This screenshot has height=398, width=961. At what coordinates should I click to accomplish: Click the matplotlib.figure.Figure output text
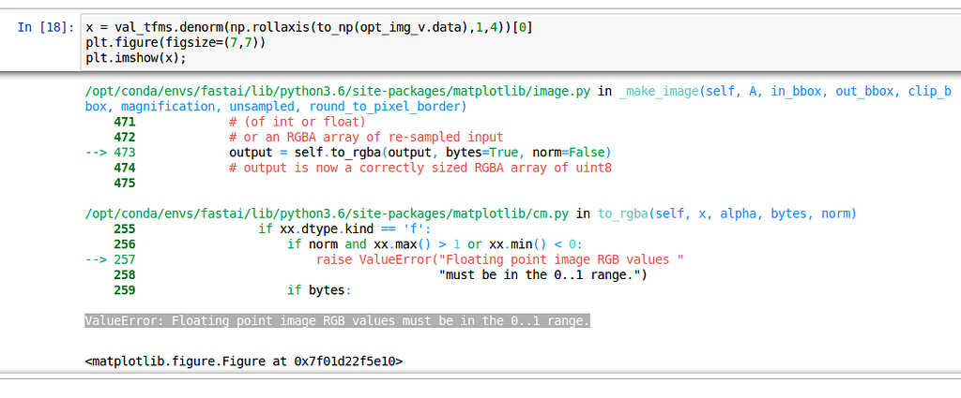click(x=243, y=361)
